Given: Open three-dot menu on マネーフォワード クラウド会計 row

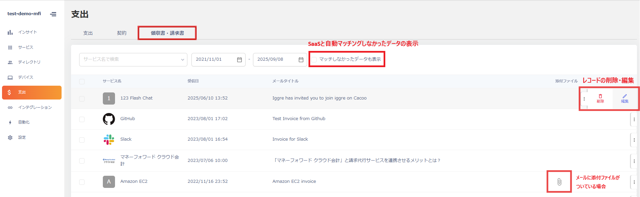Looking at the screenshot, I should point(634,161).
